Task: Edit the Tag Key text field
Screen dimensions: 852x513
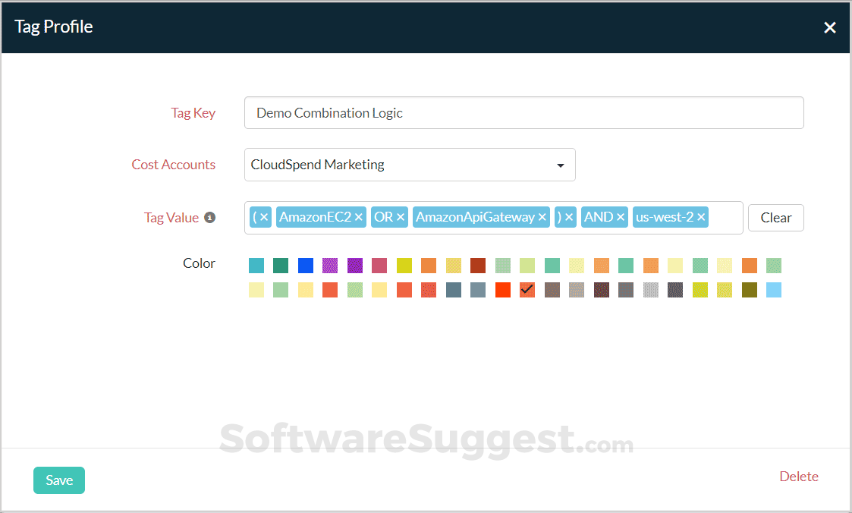Action: pos(523,112)
